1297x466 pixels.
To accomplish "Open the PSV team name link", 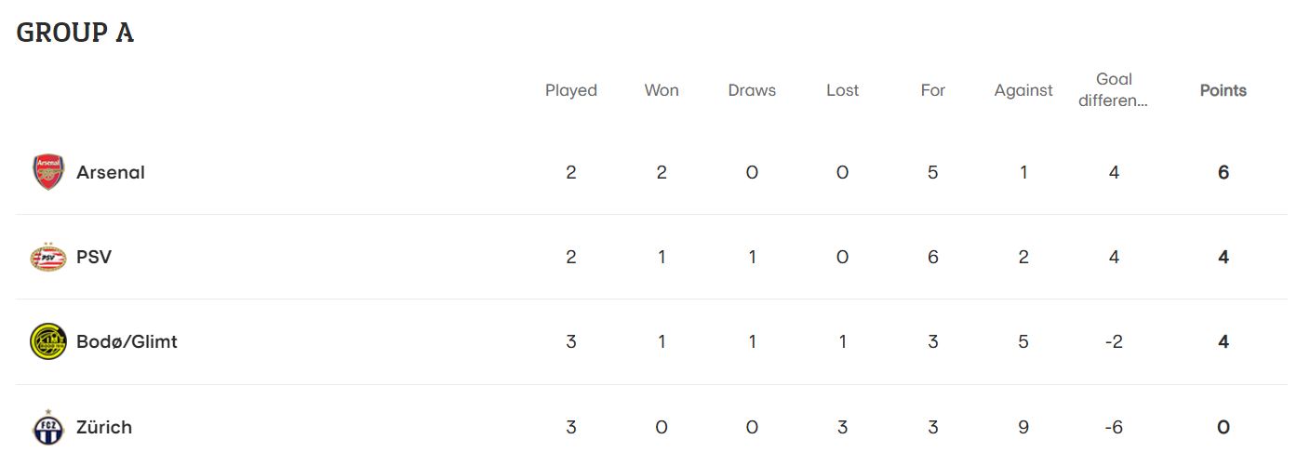I will pyautogui.click(x=94, y=257).
